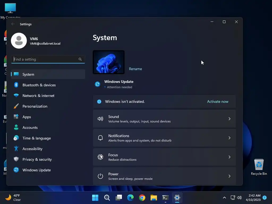Select Personalization in sidebar

[x=48, y=106]
